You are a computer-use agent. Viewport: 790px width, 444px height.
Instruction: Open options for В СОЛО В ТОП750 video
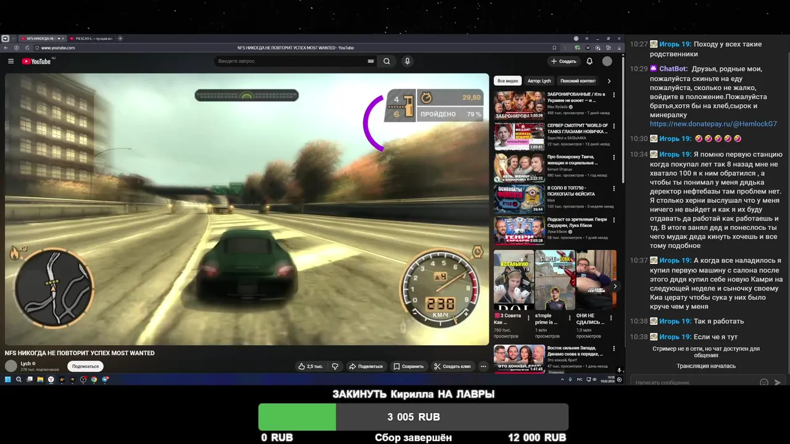coord(613,189)
